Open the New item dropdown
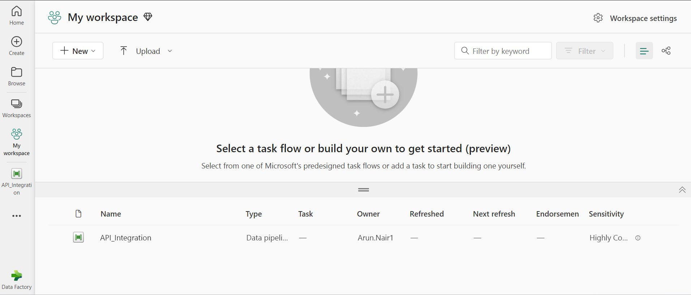 [78, 51]
